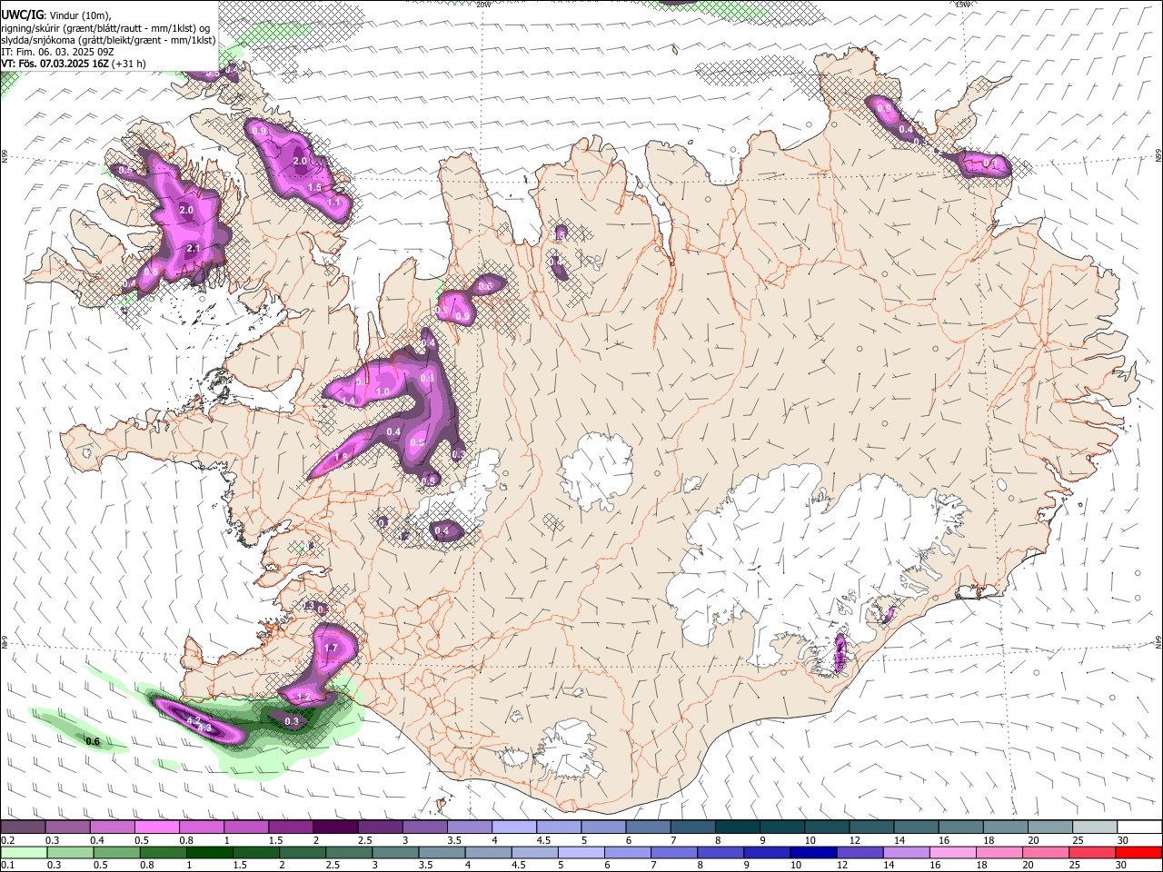The height and width of the screenshot is (872, 1163).
Task: Pick the bright red swatch in the rain legend
Action: [x=1138, y=852]
